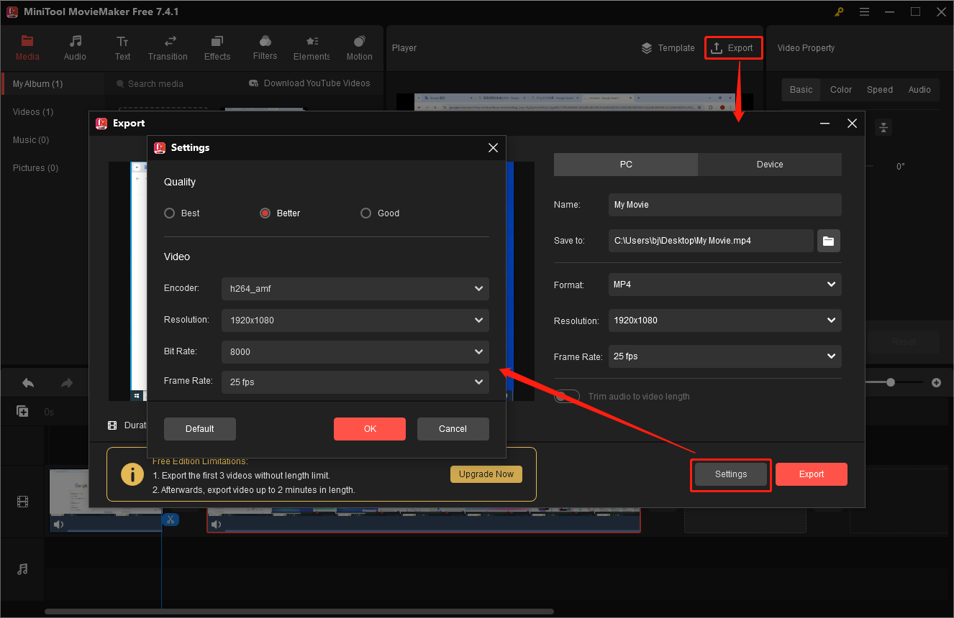Click the flip vertical icon in Video Property

point(883,127)
